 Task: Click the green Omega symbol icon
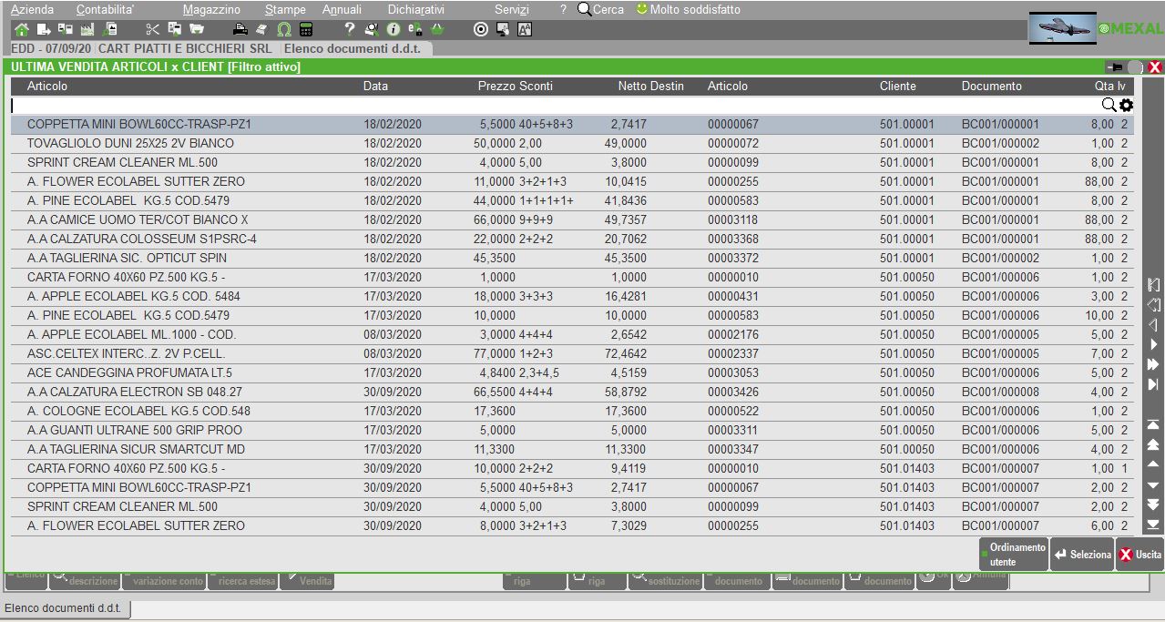tap(284, 29)
